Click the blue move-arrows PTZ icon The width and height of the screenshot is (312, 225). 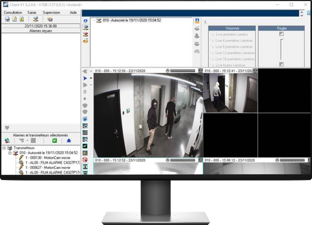85,119
